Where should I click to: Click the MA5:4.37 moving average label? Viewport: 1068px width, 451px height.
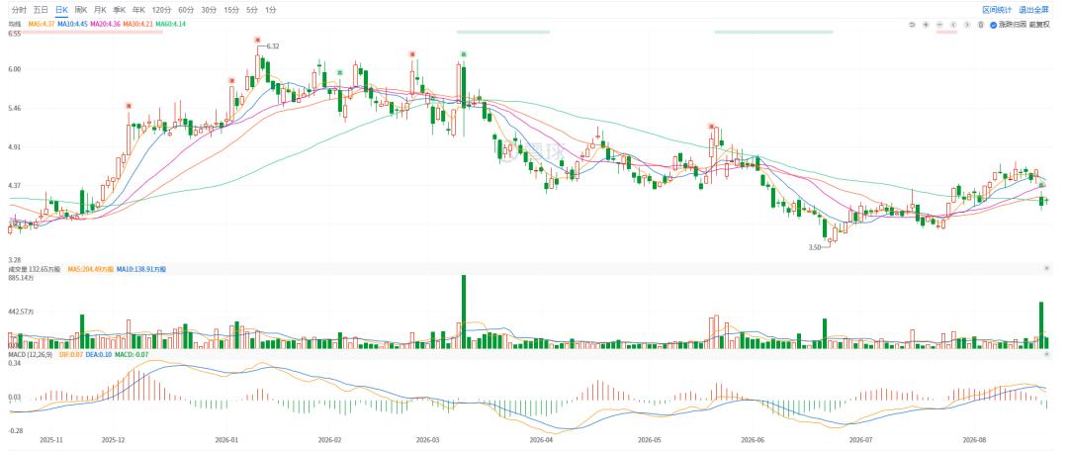pyautogui.click(x=42, y=24)
